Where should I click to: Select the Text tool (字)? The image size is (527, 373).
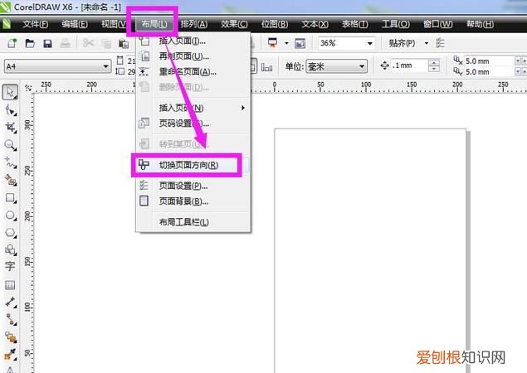pyautogui.click(x=10, y=267)
